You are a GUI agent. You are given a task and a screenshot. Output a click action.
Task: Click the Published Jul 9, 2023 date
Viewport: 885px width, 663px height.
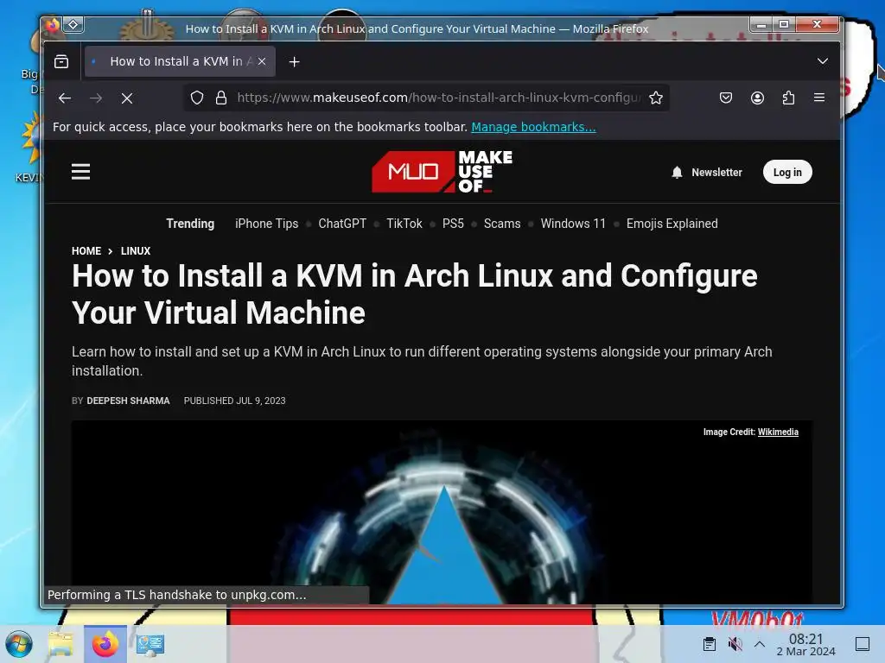[235, 401]
